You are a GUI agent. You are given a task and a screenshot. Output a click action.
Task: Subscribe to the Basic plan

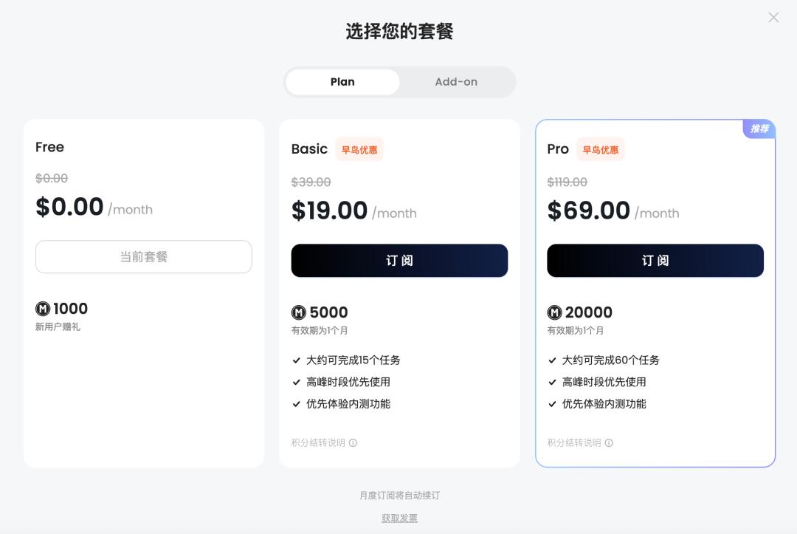[399, 261]
